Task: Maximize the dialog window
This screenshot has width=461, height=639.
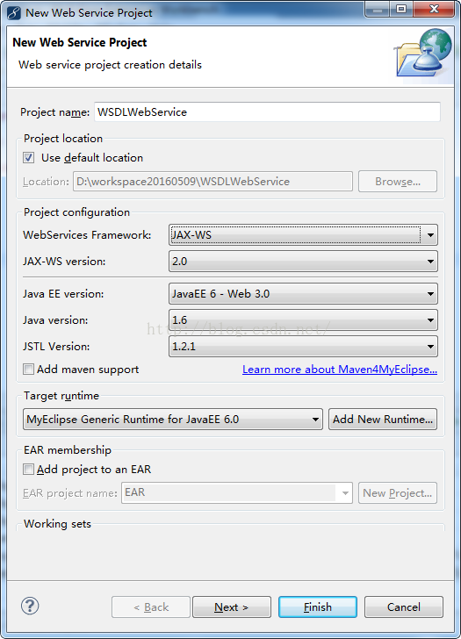Action: click(401, 9)
